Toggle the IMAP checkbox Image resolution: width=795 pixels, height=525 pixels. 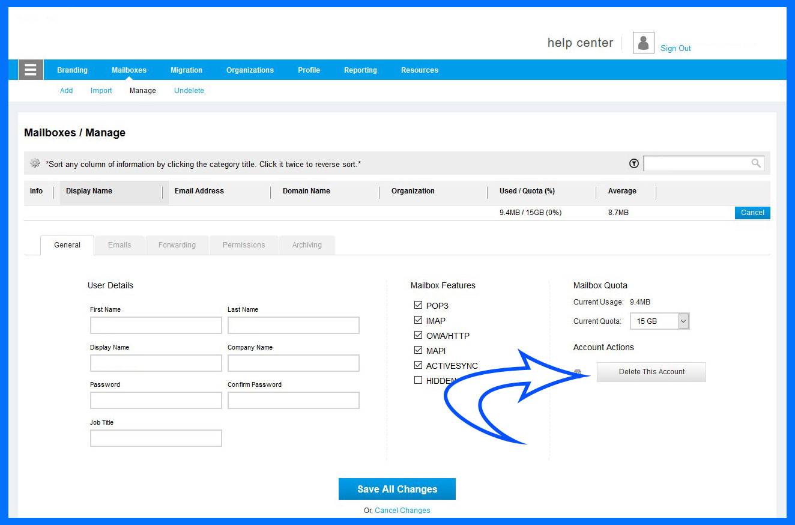click(x=418, y=320)
